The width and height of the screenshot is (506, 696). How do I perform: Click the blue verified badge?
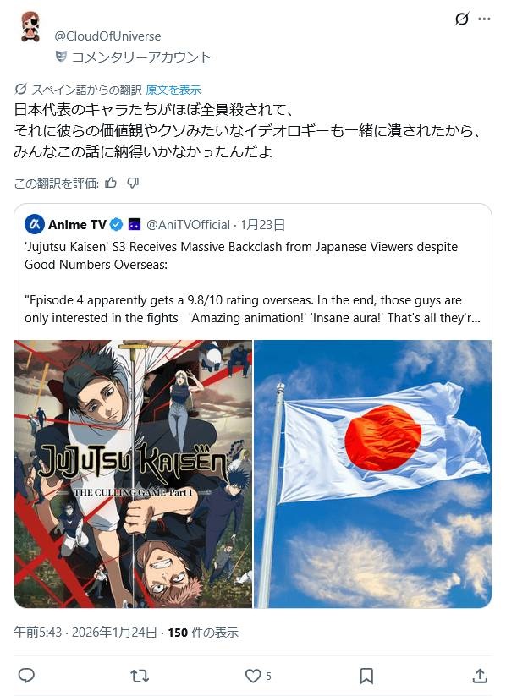point(117,225)
